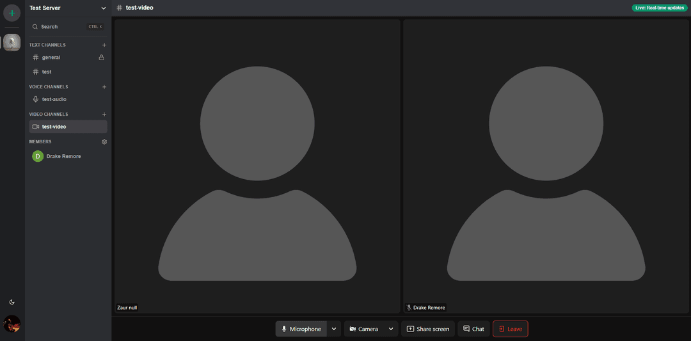The height and width of the screenshot is (341, 691).
Task: Select the test-video channel in sidebar
Action: click(68, 127)
